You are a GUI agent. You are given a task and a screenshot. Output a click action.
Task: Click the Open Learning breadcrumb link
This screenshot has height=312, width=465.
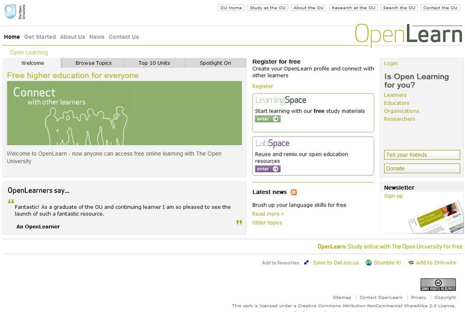pyautogui.click(x=29, y=52)
